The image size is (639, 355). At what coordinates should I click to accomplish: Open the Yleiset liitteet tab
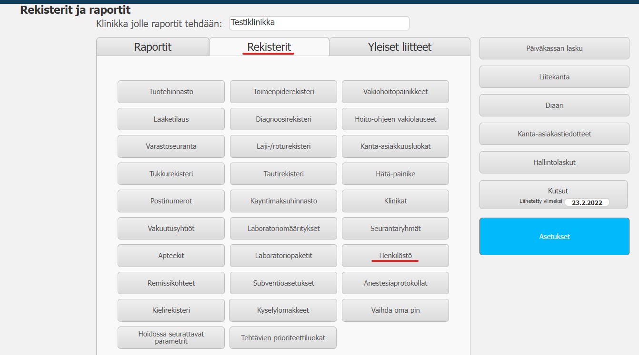pos(399,47)
